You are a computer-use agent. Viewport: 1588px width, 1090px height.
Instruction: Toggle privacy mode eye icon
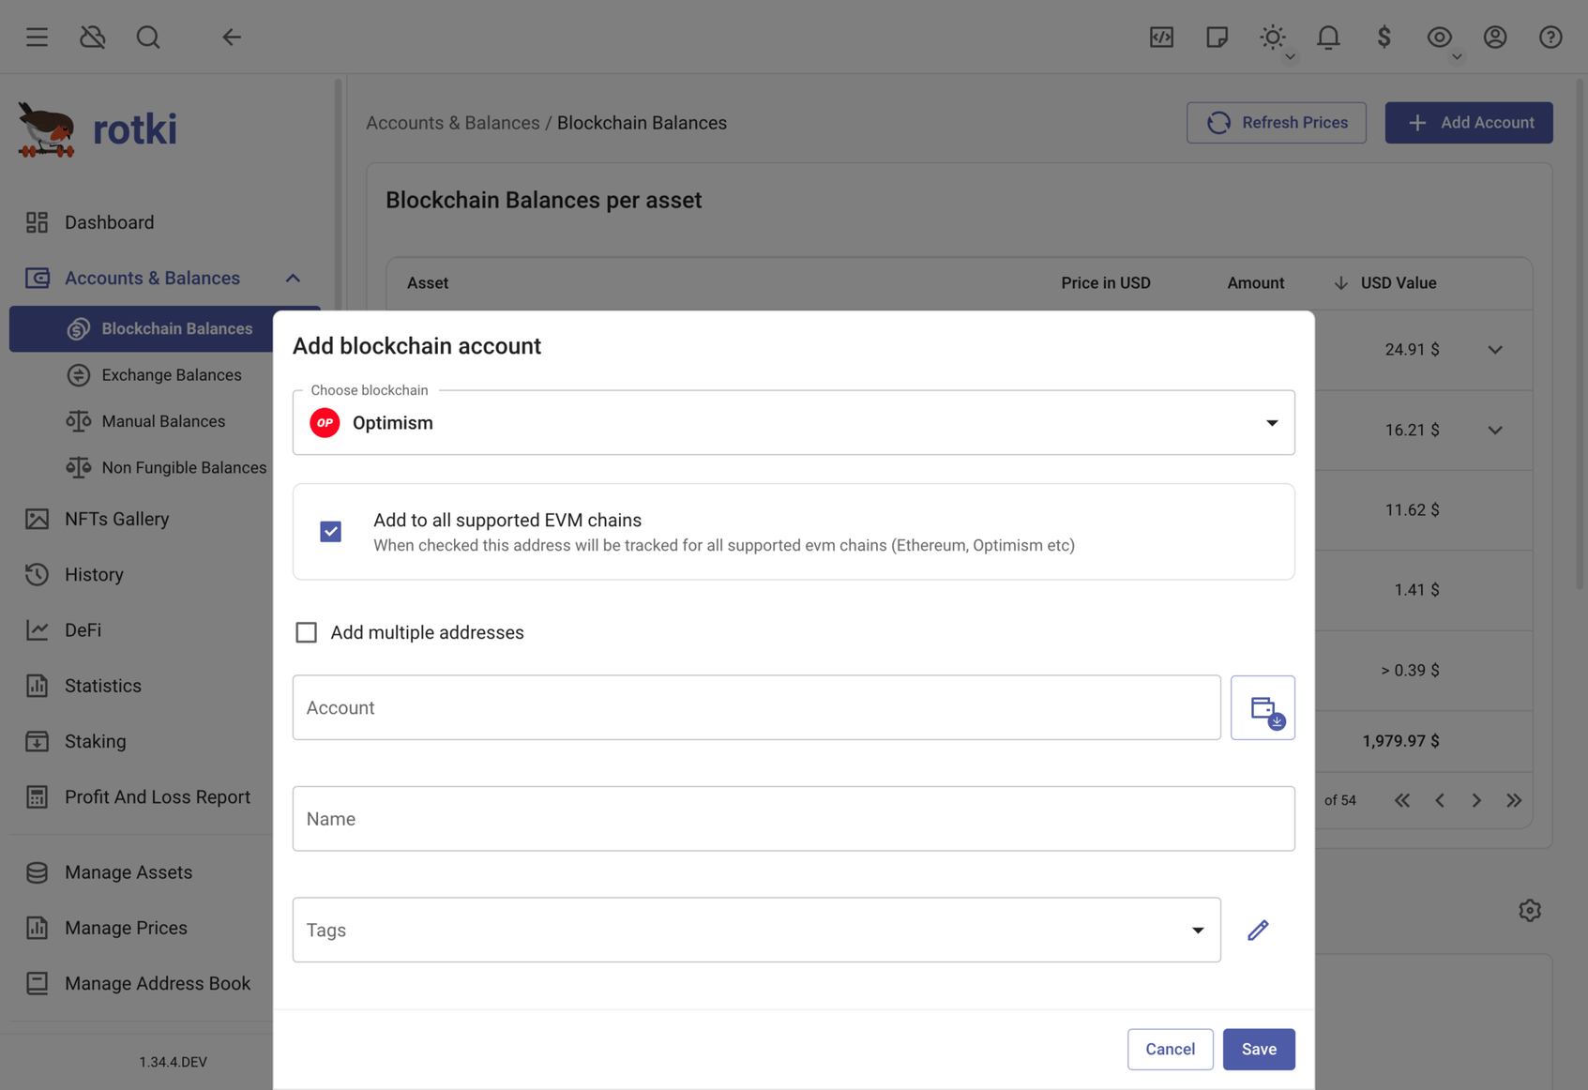[1439, 37]
